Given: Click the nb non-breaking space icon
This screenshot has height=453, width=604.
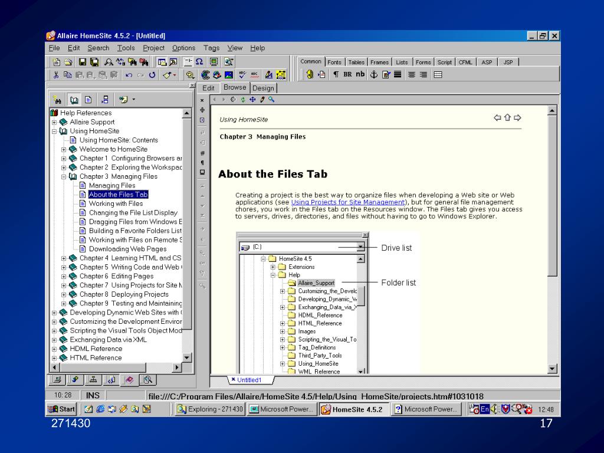Looking at the screenshot, I should click(360, 74).
